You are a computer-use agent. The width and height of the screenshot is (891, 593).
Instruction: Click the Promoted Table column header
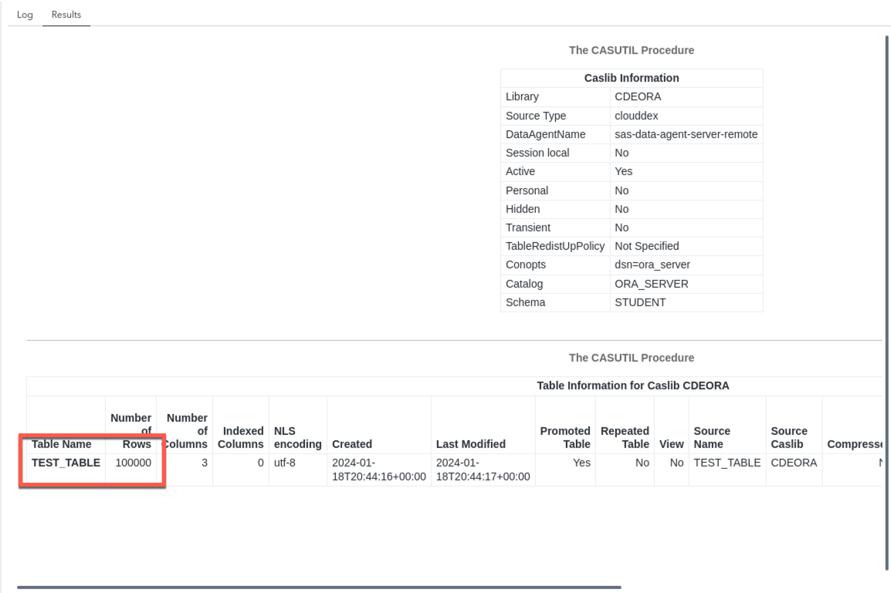[565, 437]
